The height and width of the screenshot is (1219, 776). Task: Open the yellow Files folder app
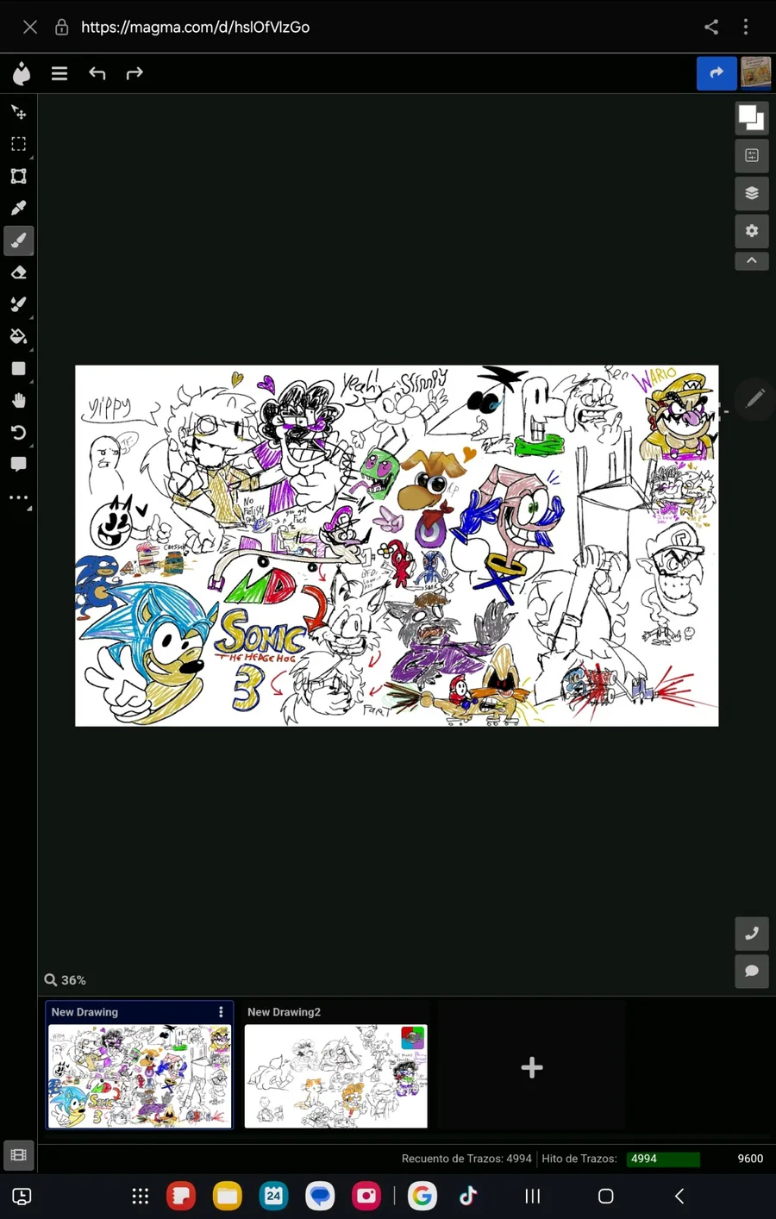[227, 1196]
